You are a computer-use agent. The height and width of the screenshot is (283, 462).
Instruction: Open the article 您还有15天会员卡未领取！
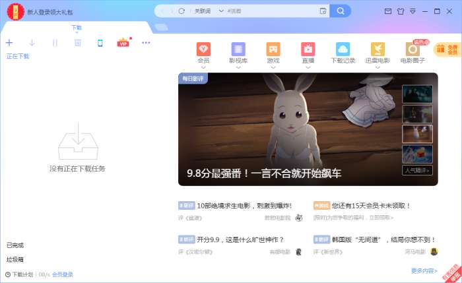click(371, 206)
